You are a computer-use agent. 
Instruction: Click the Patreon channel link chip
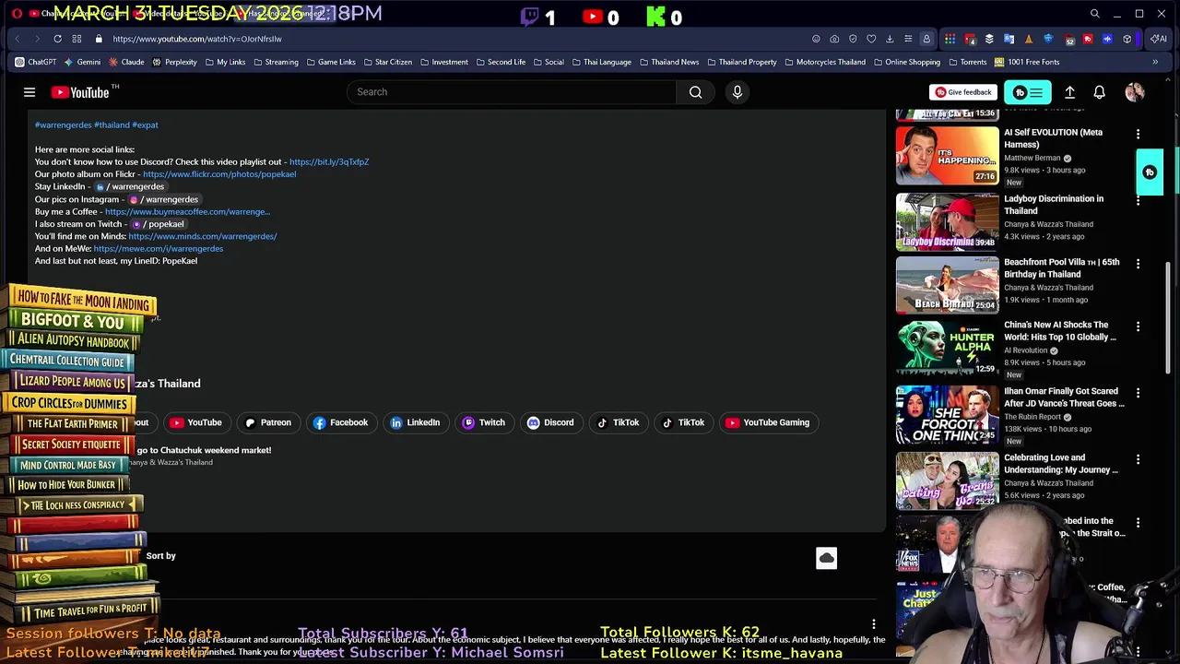[267, 422]
